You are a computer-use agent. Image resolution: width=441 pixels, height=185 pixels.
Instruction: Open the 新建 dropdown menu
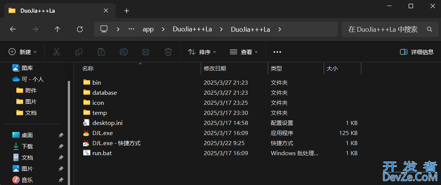click(22, 52)
